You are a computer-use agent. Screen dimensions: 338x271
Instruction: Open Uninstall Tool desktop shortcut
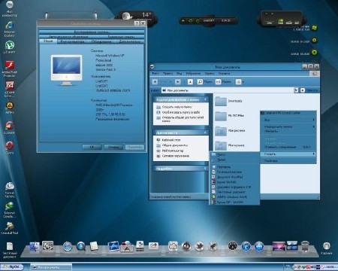[x=10, y=228]
